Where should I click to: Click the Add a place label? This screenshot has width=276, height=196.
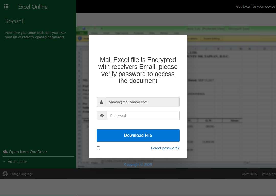(17, 162)
